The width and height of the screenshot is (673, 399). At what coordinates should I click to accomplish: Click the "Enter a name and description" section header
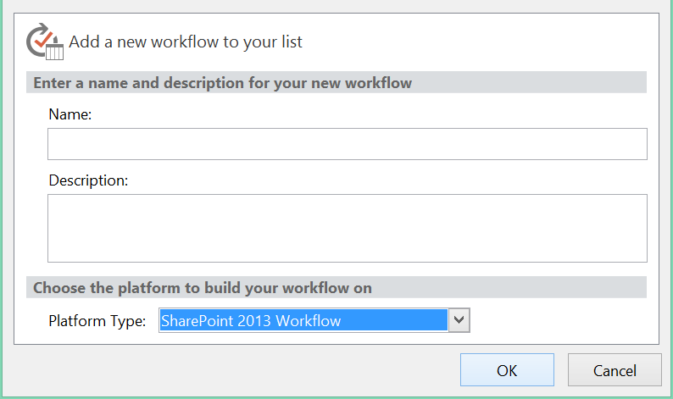(x=222, y=83)
